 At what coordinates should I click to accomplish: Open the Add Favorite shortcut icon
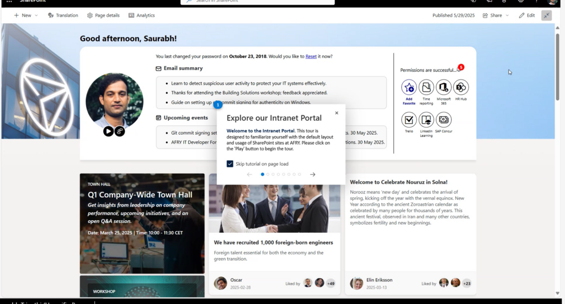click(409, 87)
